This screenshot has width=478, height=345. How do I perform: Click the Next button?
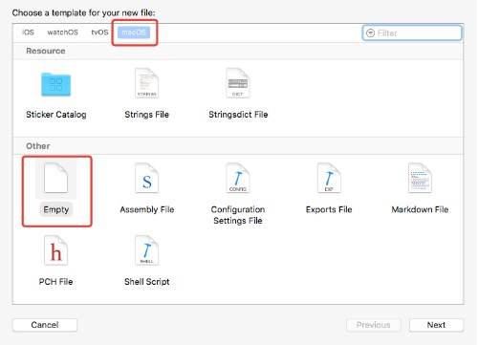(436, 325)
